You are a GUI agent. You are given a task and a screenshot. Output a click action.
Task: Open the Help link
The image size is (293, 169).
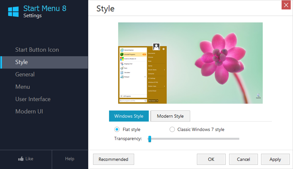coord(70,159)
